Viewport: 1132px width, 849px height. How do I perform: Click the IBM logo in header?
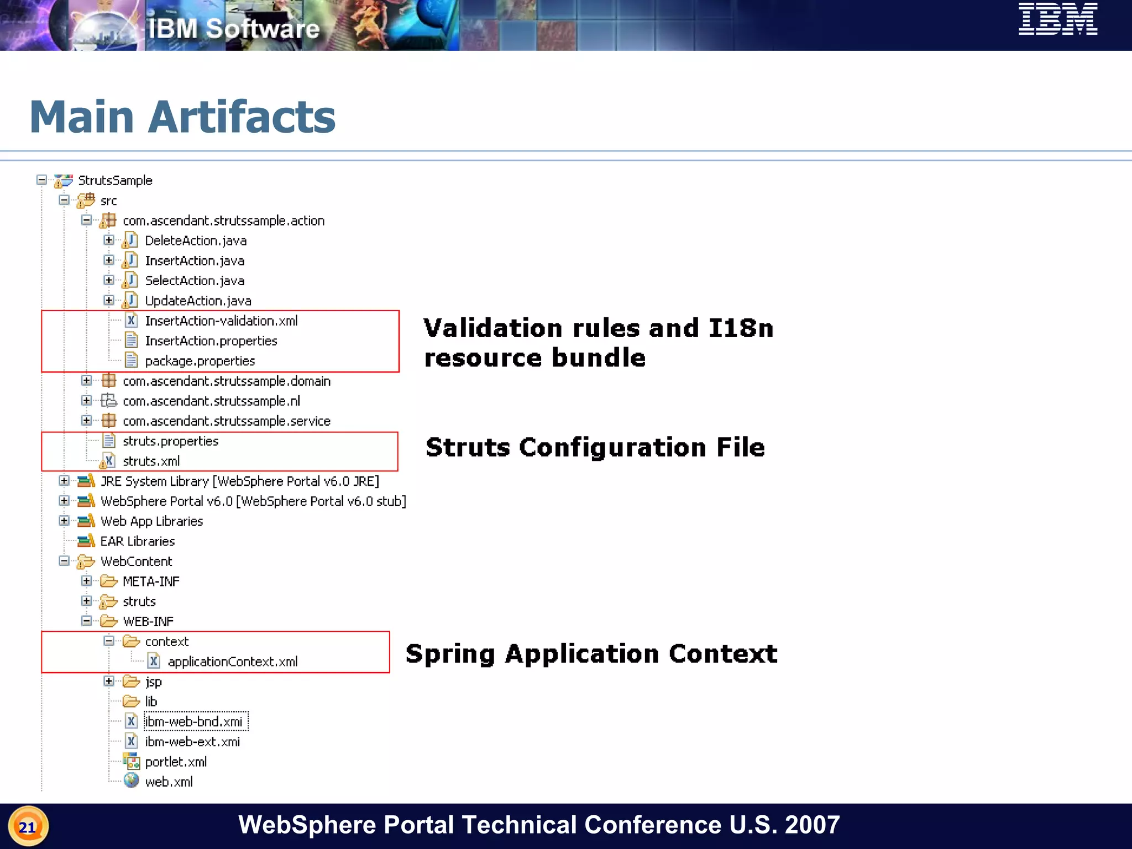pyautogui.click(x=1057, y=19)
